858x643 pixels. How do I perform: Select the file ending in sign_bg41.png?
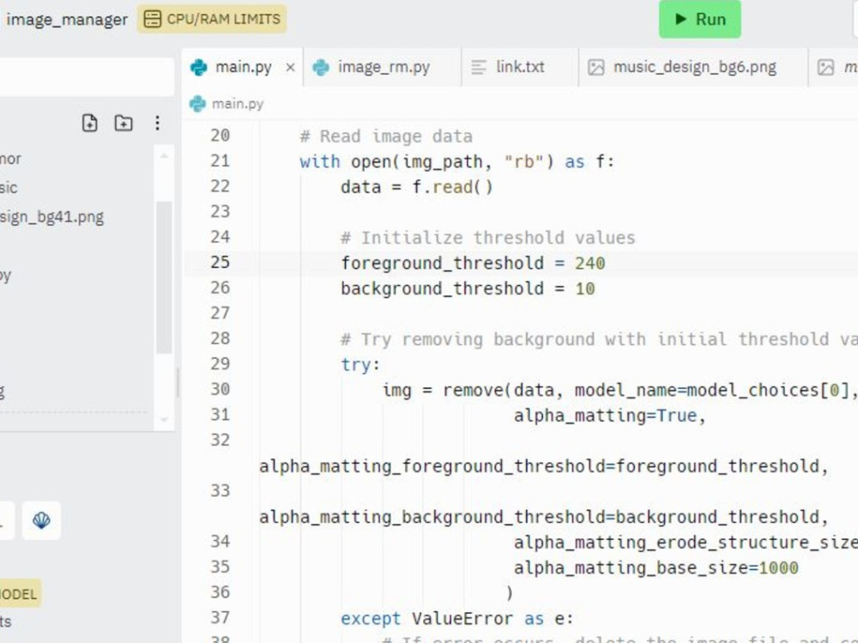click(x=51, y=217)
